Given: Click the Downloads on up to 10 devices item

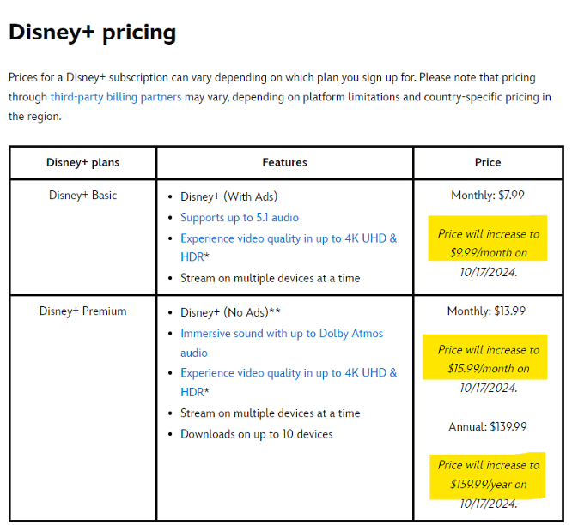Looking at the screenshot, I should [x=256, y=434].
